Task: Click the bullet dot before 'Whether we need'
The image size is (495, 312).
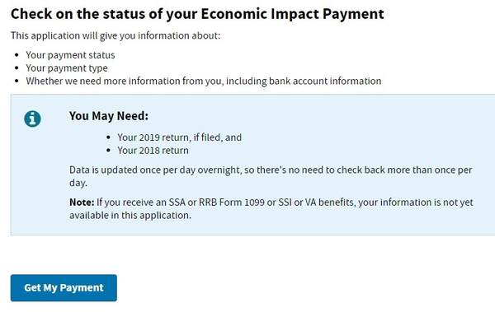Action: 17,81
